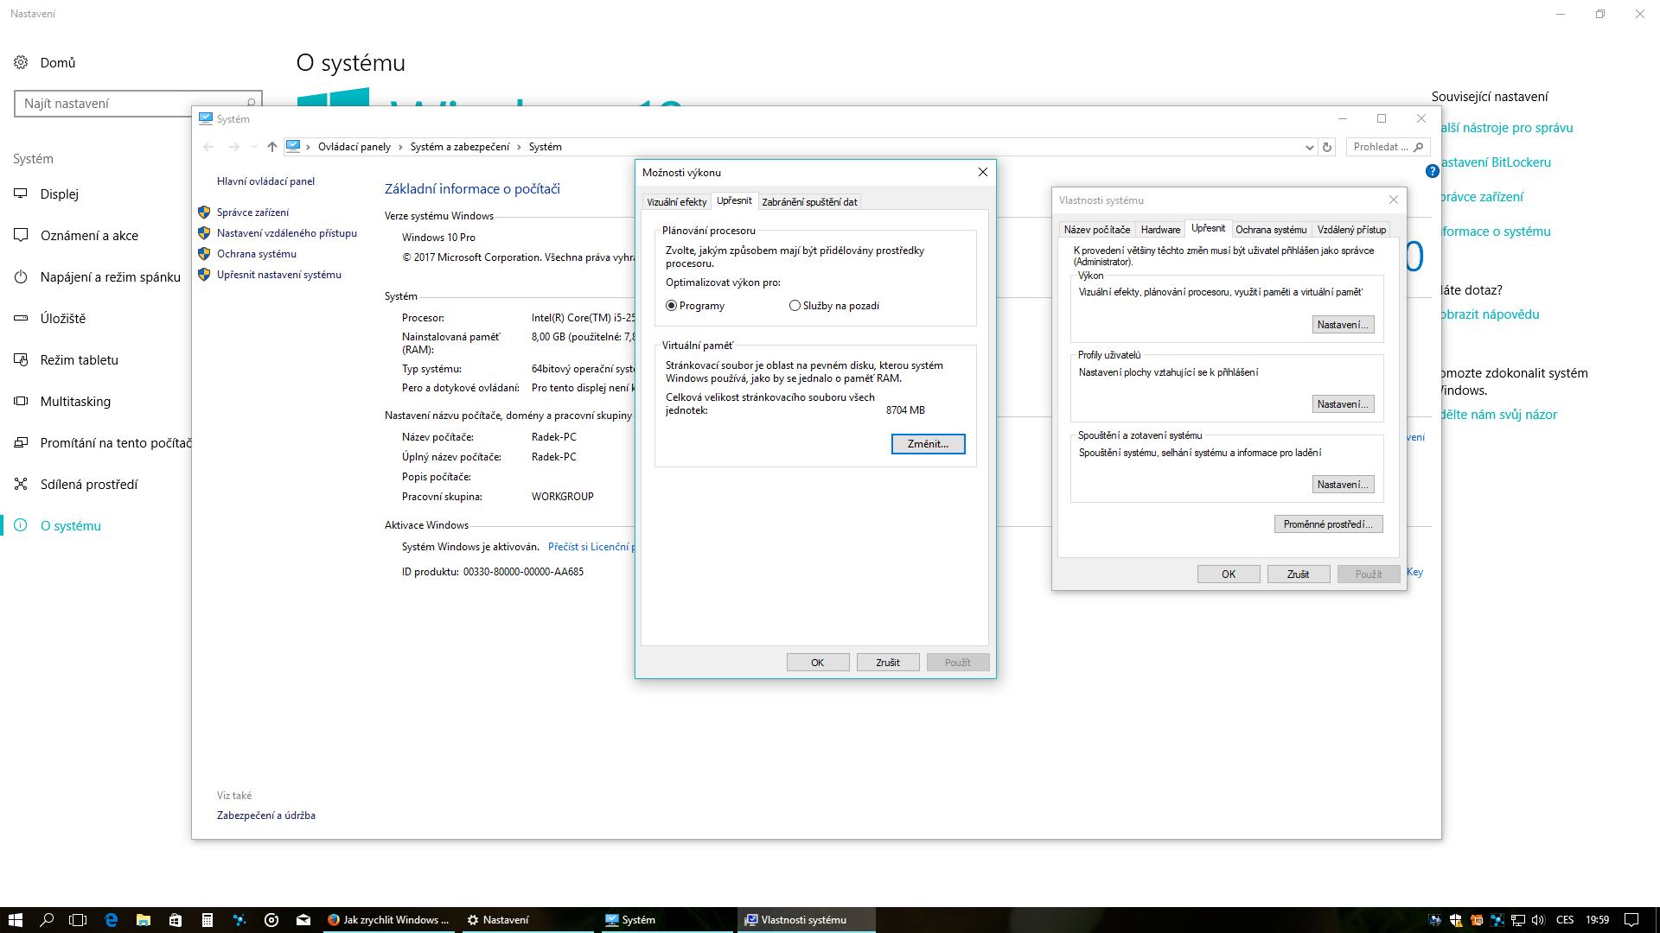Screen dimensions: 1660x933
Task: Expand the recent locations chevron
Action: [253, 147]
